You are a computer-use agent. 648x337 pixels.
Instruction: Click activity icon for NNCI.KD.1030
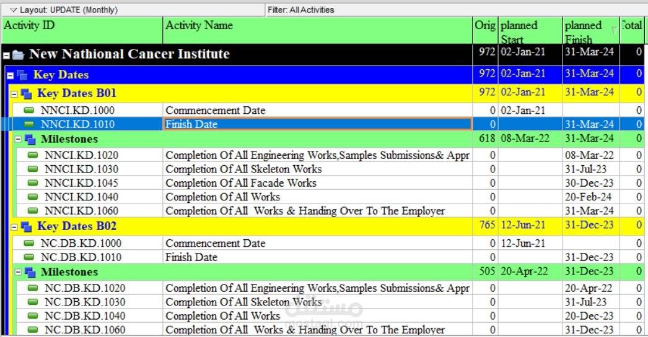(33, 169)
